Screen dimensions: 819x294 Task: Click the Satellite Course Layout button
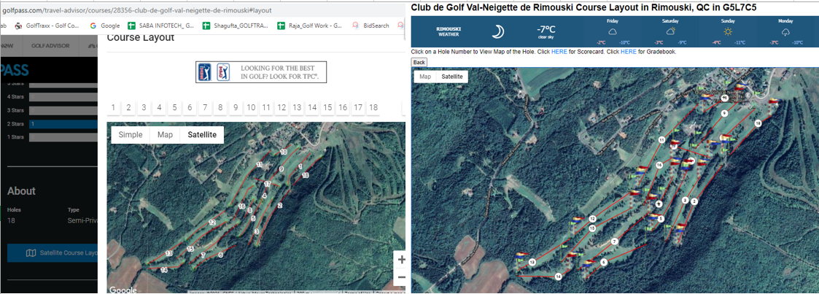pos(53,253)
